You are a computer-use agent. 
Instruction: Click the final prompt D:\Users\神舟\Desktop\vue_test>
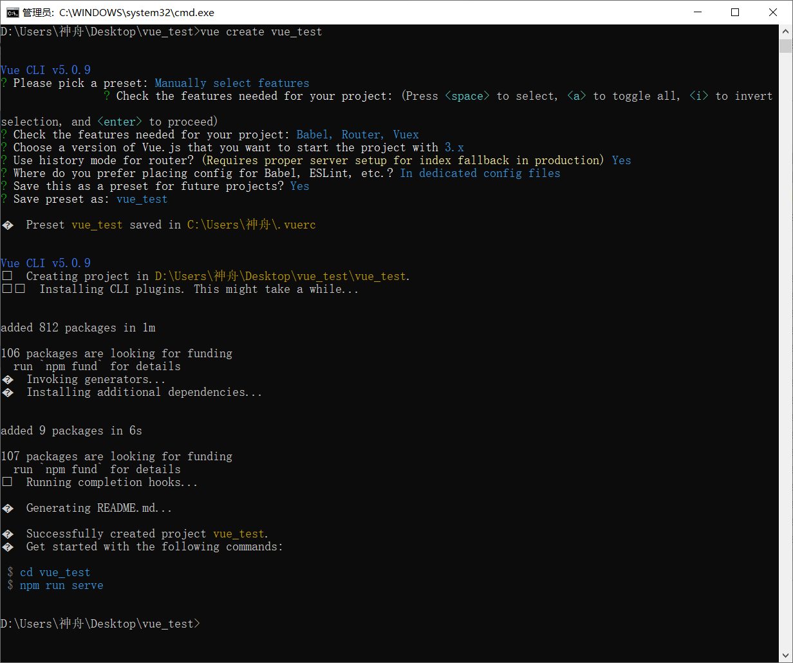(x=100, y=624)
